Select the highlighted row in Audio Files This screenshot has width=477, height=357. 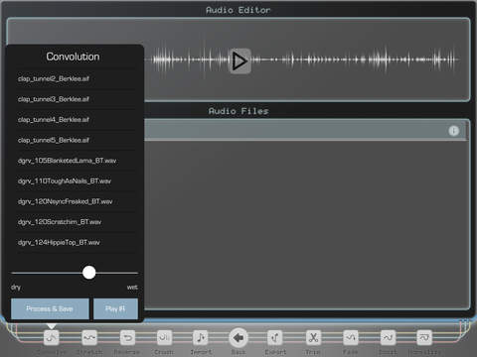tap(305, 131)
